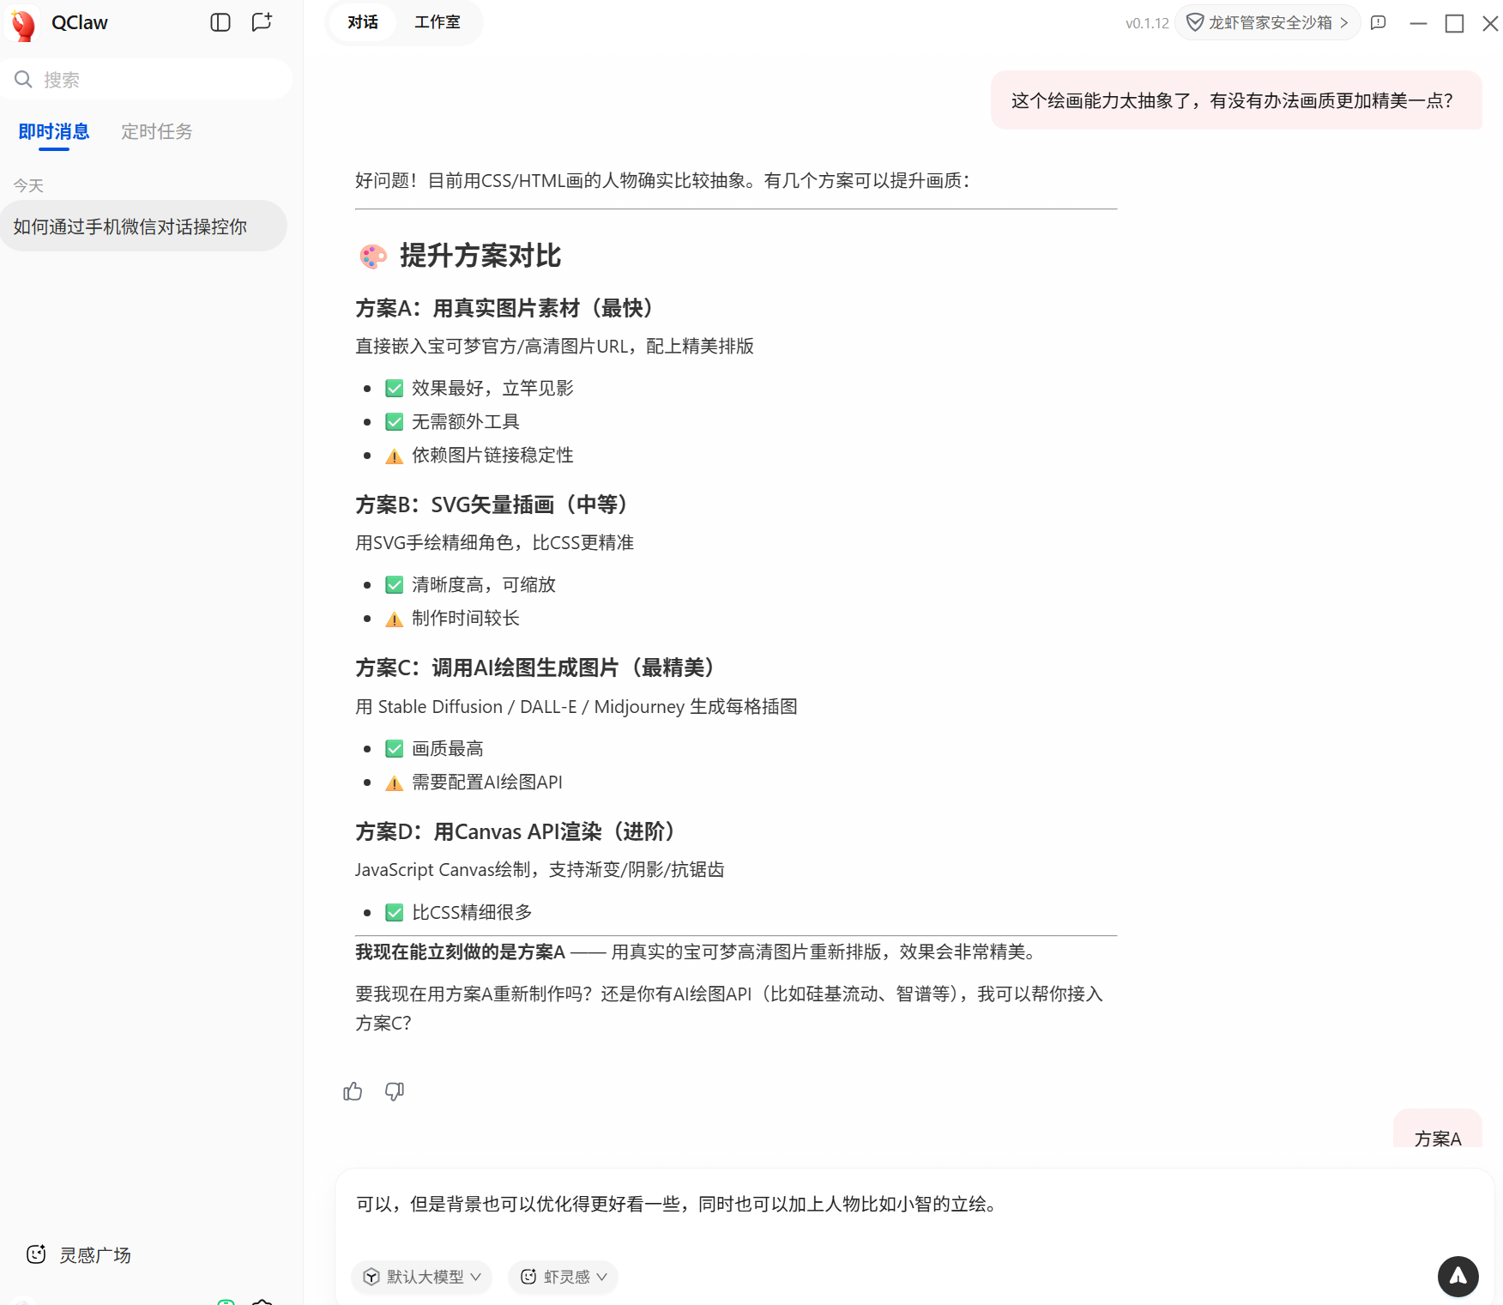The width and height of the screenshot is (1503, 1305).
Task: Click the heading 方案A：用真实图片素材（最快）
Action: (504, 308)
